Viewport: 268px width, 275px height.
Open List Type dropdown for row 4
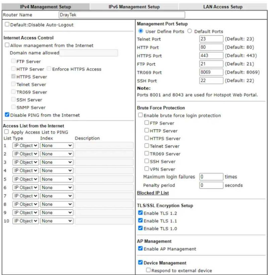pos(26,171)
